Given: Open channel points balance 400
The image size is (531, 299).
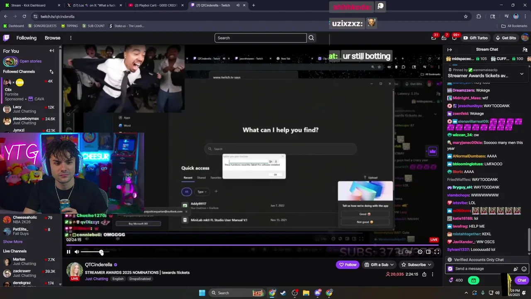Looking at the screenshot, I should pos(455,280).
